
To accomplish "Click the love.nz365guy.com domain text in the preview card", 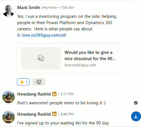I will click(x=80, y=65).
